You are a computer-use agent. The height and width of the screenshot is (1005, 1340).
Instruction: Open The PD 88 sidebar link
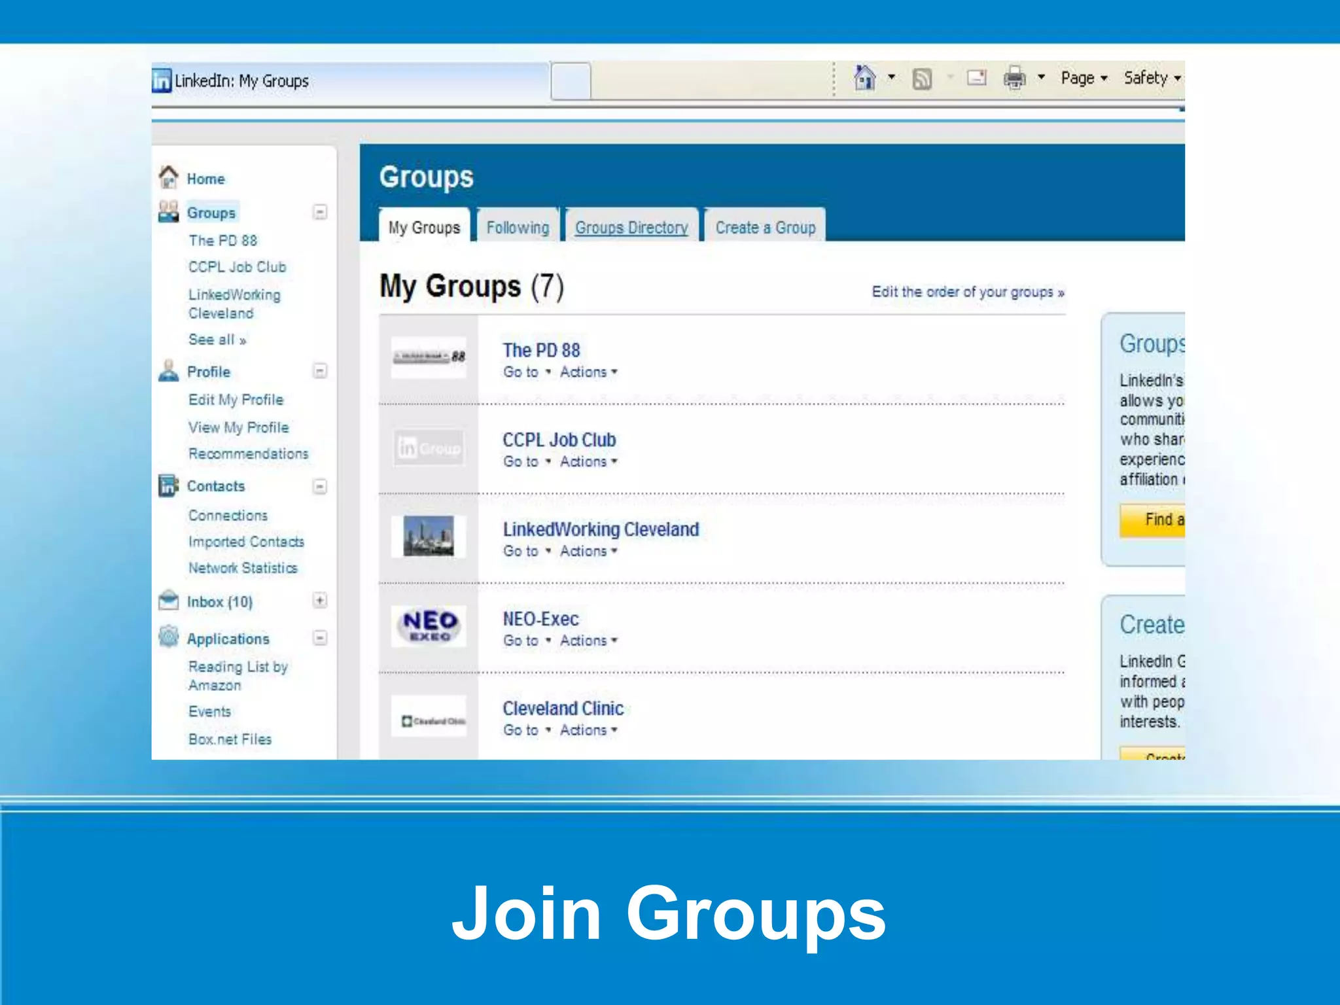[x=222, y=240]
